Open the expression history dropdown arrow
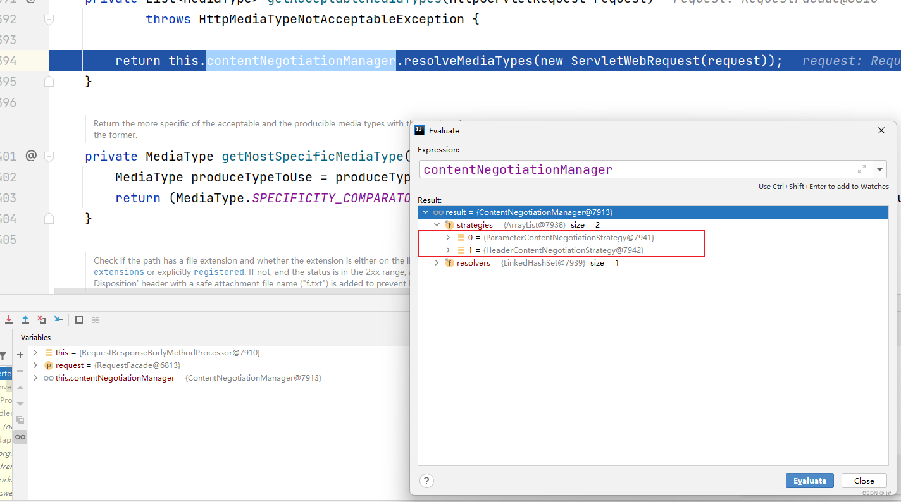901x502 pixels. tap(880, 169)
